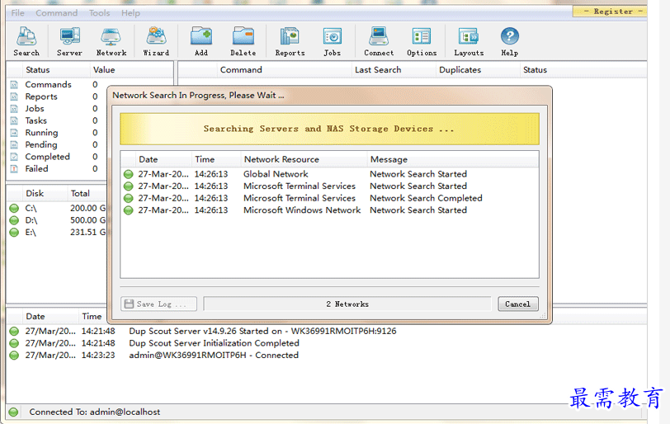Open the Layouts toolbar icon
670x424 pixels.
pyautogui.click(x=469, y=41)
